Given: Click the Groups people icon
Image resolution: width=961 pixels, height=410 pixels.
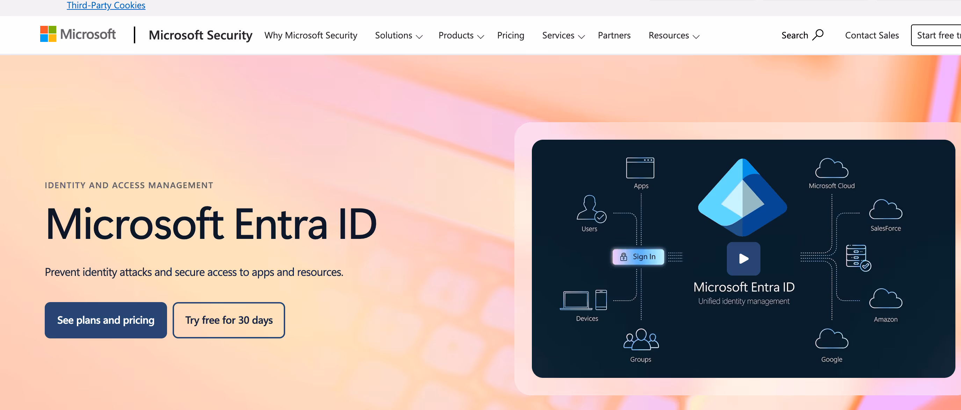Looking at the screenshot, I should [641, 339].
